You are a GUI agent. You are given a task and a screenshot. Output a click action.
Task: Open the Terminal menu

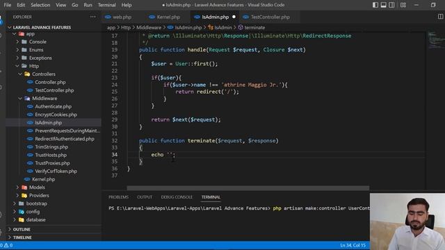click(x=106, y=5)
